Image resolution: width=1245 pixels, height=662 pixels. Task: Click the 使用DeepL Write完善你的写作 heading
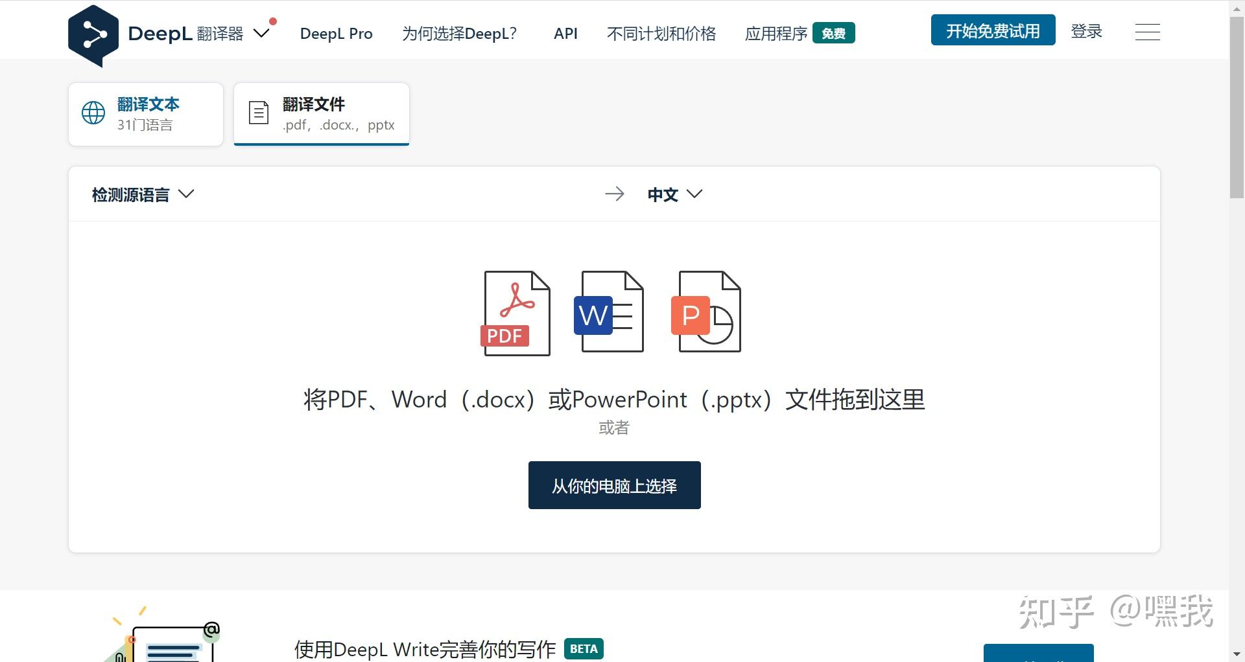pos(425,649)
